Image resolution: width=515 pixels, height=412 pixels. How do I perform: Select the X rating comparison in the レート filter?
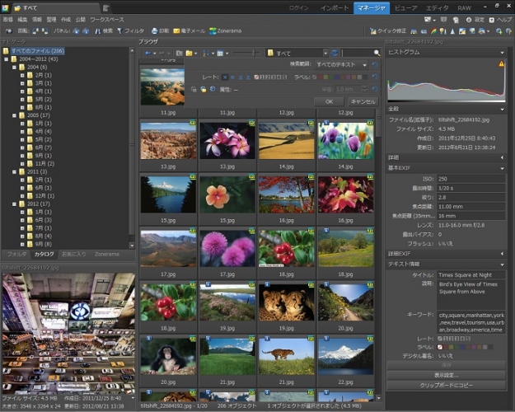click(x=225, y=77)
